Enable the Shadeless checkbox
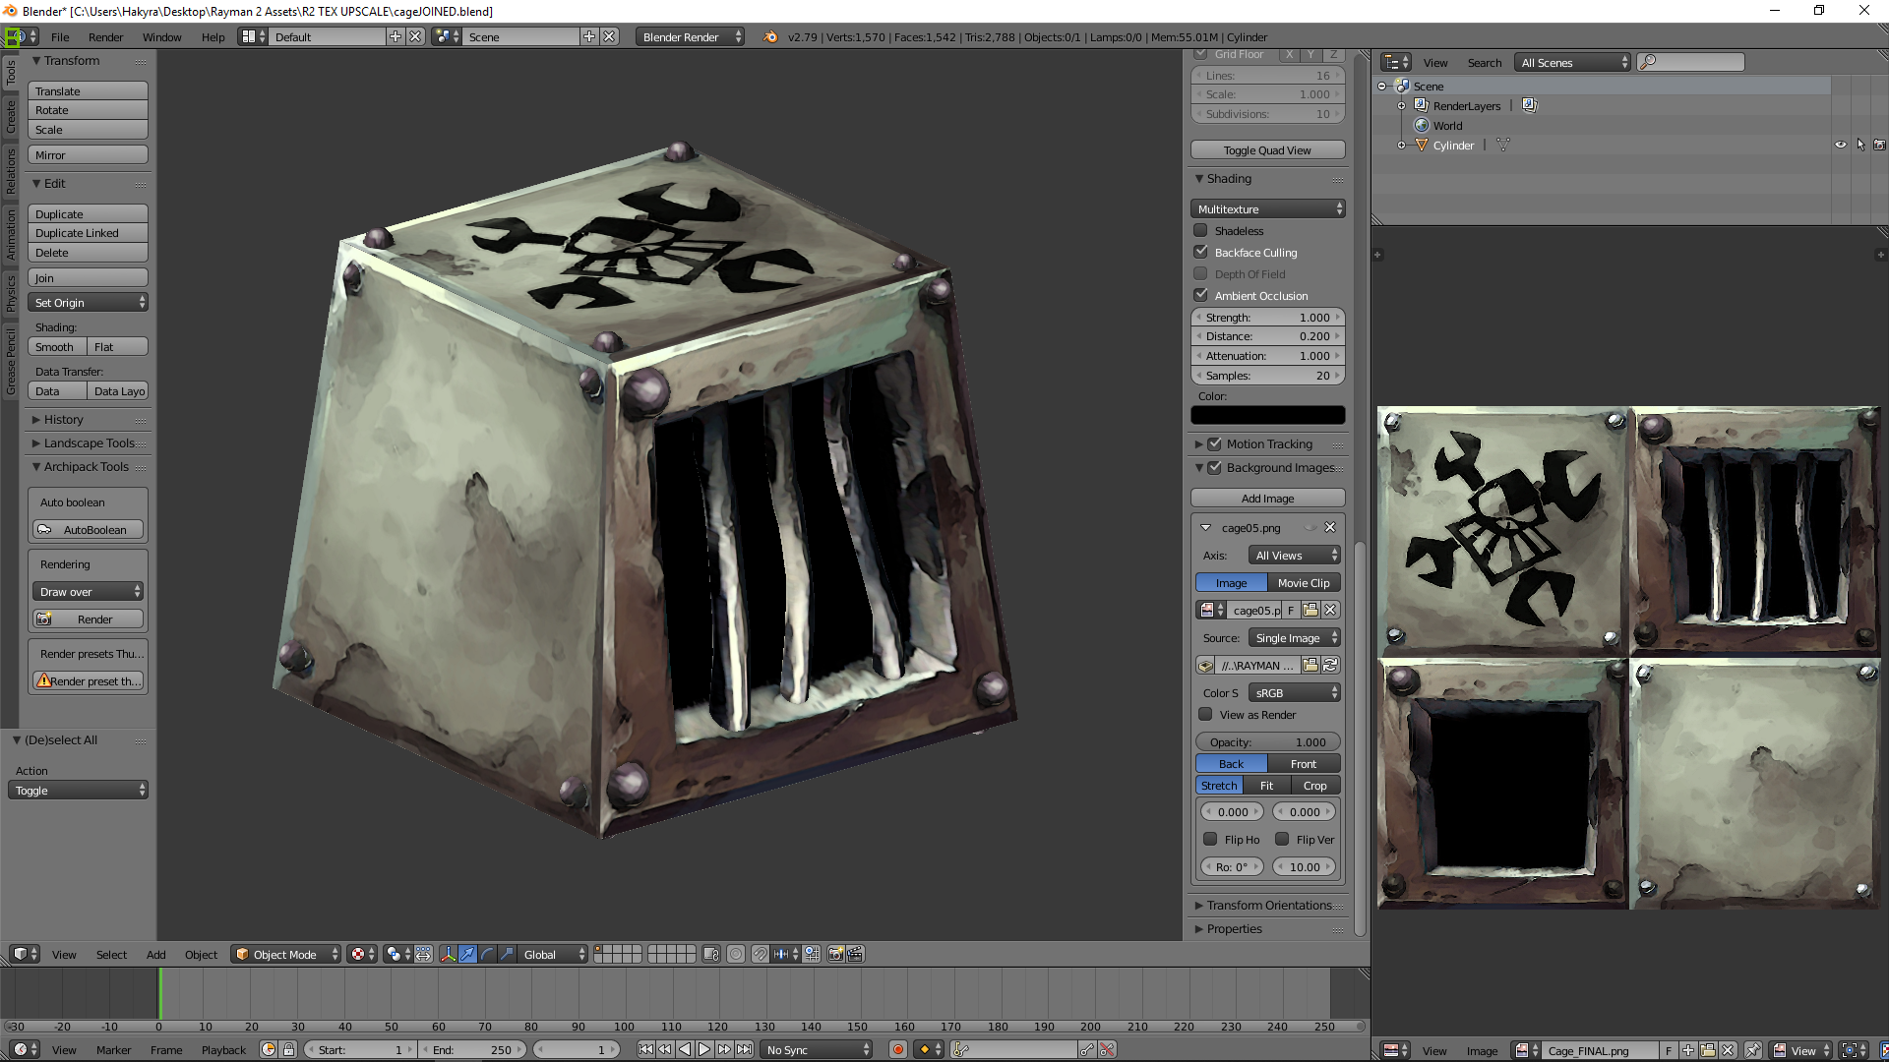Image resolution: width=1889 pixels, height=1062 pixels. click(x=1200, y=230)
